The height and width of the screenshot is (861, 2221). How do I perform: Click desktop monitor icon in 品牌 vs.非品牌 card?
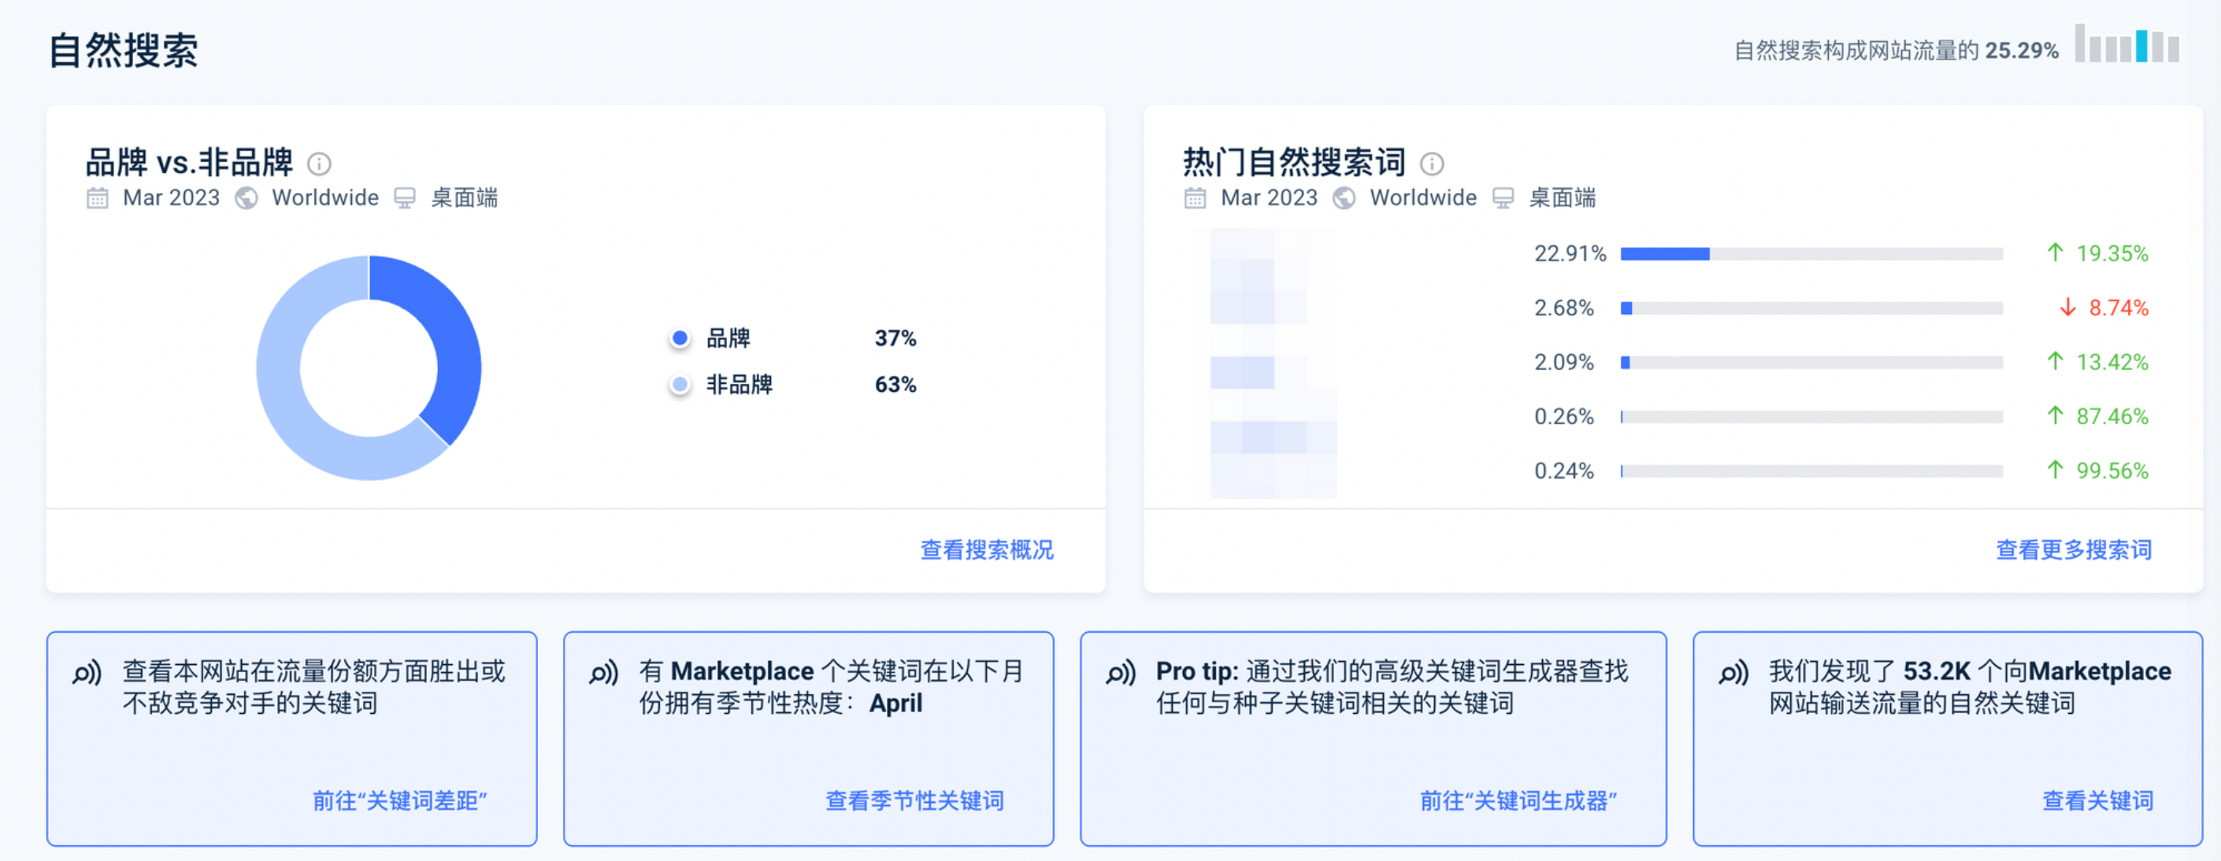404,198
